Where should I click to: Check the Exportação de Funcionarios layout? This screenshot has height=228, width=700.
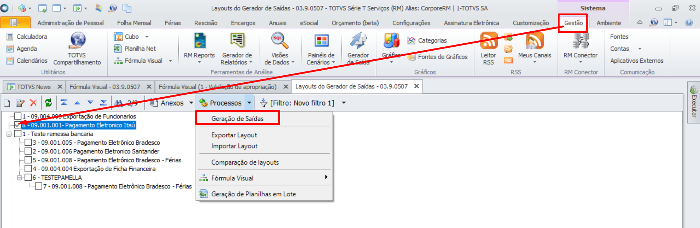(x=18, y=116)
